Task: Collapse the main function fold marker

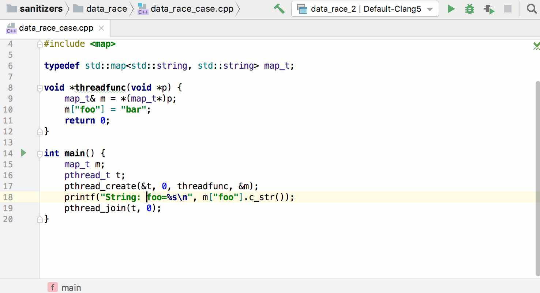Action: pos(40,153)
